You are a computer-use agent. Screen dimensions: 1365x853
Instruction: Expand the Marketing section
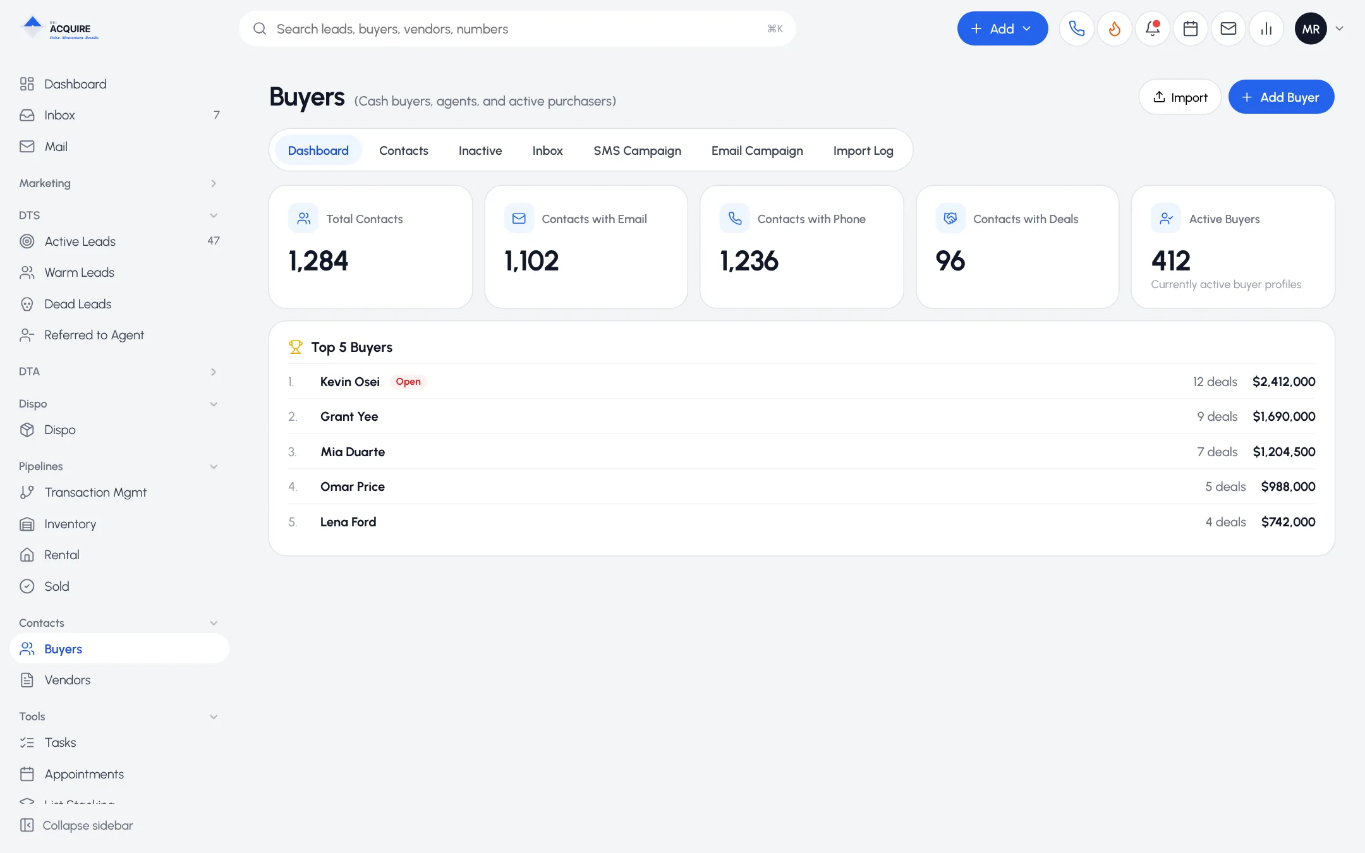119,183
